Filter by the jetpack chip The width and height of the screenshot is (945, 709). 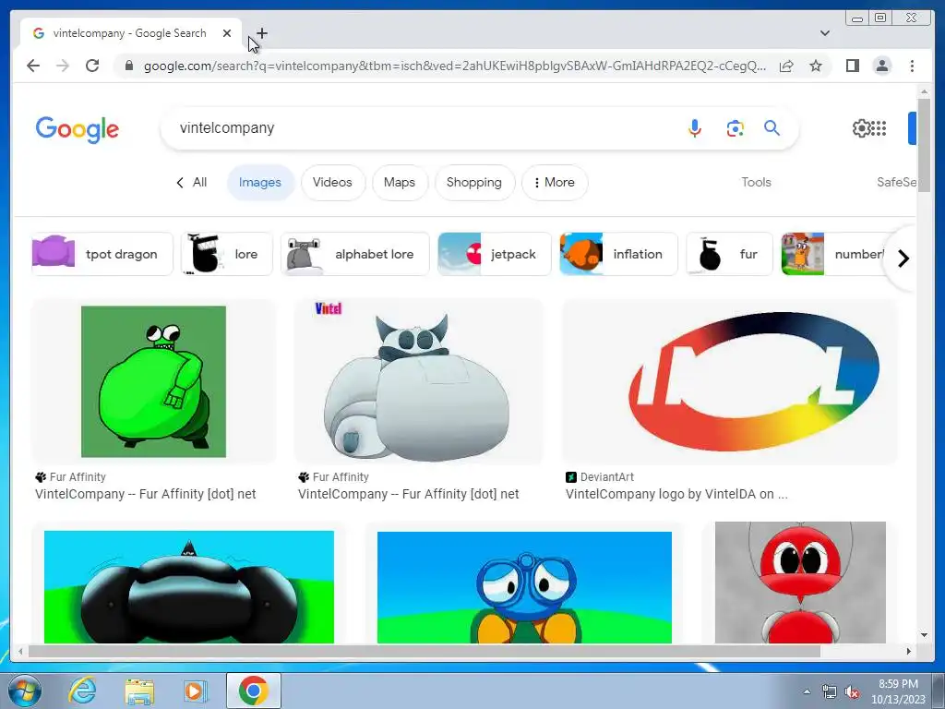click(x=495, y=254)
